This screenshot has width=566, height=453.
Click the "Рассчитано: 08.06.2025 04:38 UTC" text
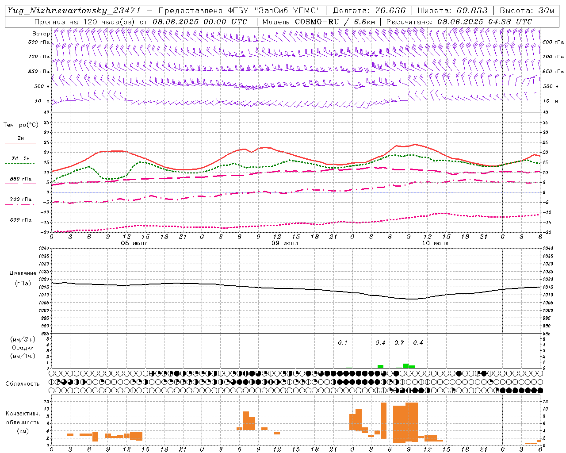(459, 22)
